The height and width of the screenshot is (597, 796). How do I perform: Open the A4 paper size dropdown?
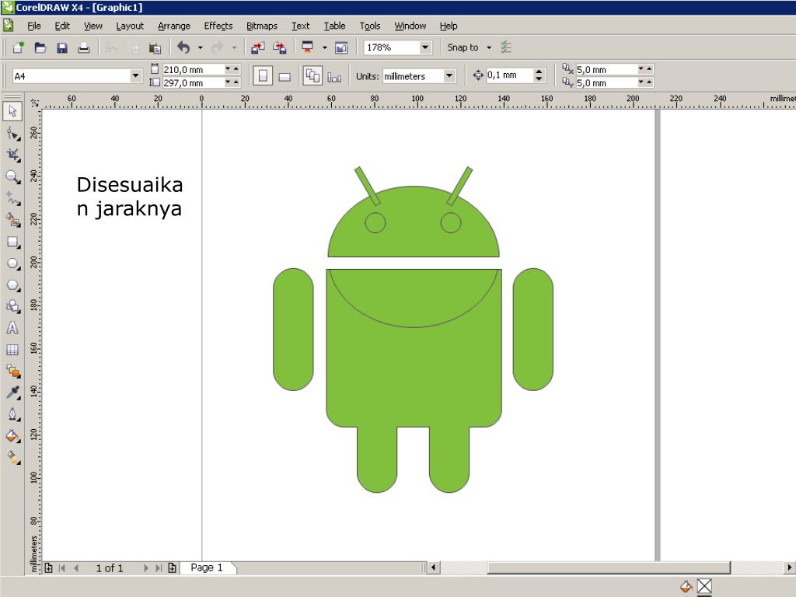[135, 76]
